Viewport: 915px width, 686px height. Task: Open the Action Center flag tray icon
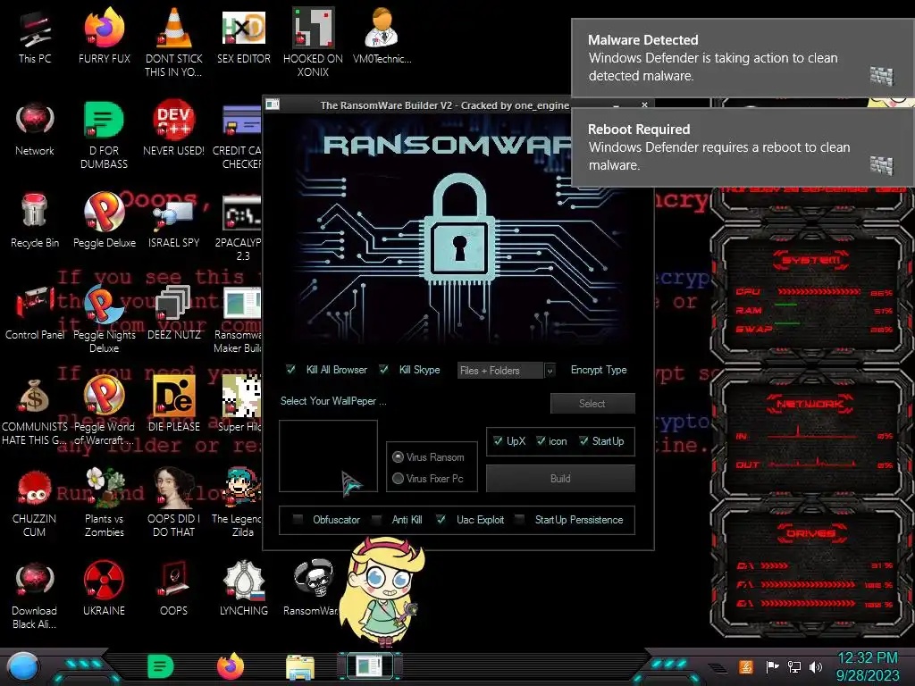pos(772,666)
